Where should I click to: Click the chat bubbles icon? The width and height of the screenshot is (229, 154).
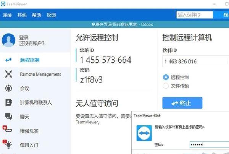(x=8, y=117)
